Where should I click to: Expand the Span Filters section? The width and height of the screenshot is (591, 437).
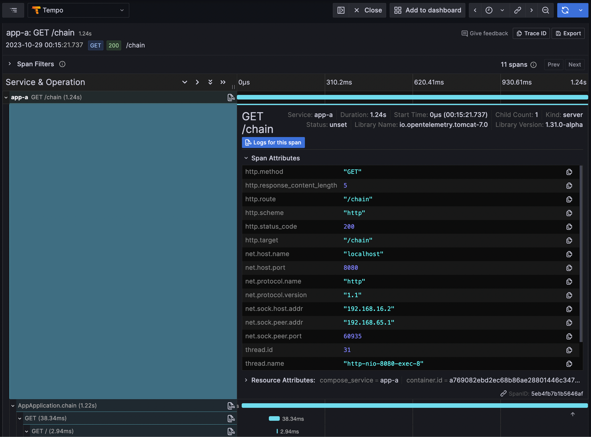click(10, 64)
